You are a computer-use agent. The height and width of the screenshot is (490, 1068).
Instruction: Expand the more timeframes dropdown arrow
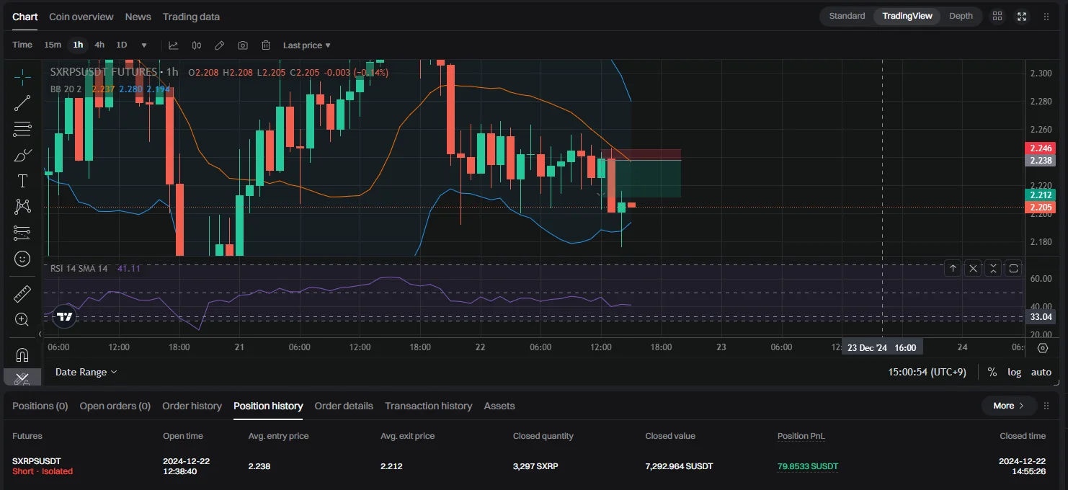[x=144, y=45]
